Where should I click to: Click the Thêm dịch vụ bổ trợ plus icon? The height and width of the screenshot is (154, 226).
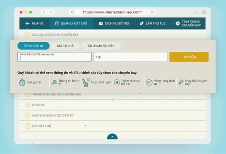[x=117, y=82]
